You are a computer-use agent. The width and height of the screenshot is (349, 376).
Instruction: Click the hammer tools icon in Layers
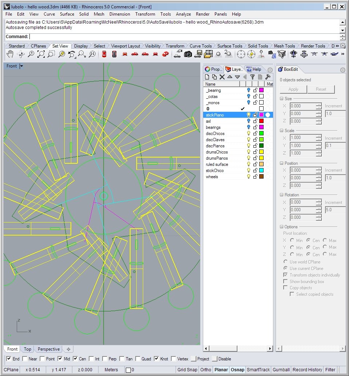(x=268, y=77)
